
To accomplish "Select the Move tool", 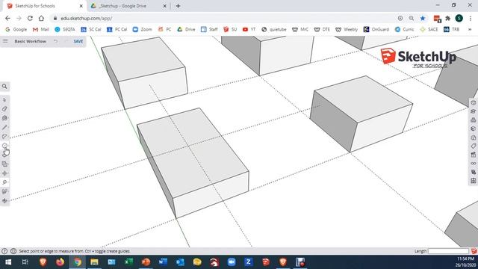I will tap(4, 173).
